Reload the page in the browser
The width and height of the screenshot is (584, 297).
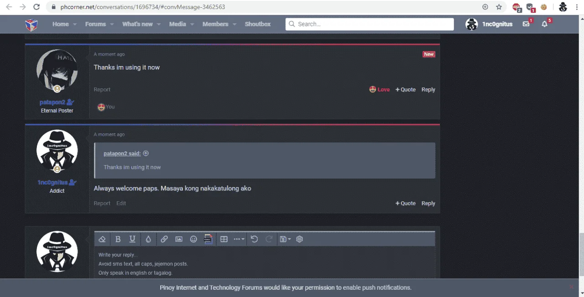37,7
